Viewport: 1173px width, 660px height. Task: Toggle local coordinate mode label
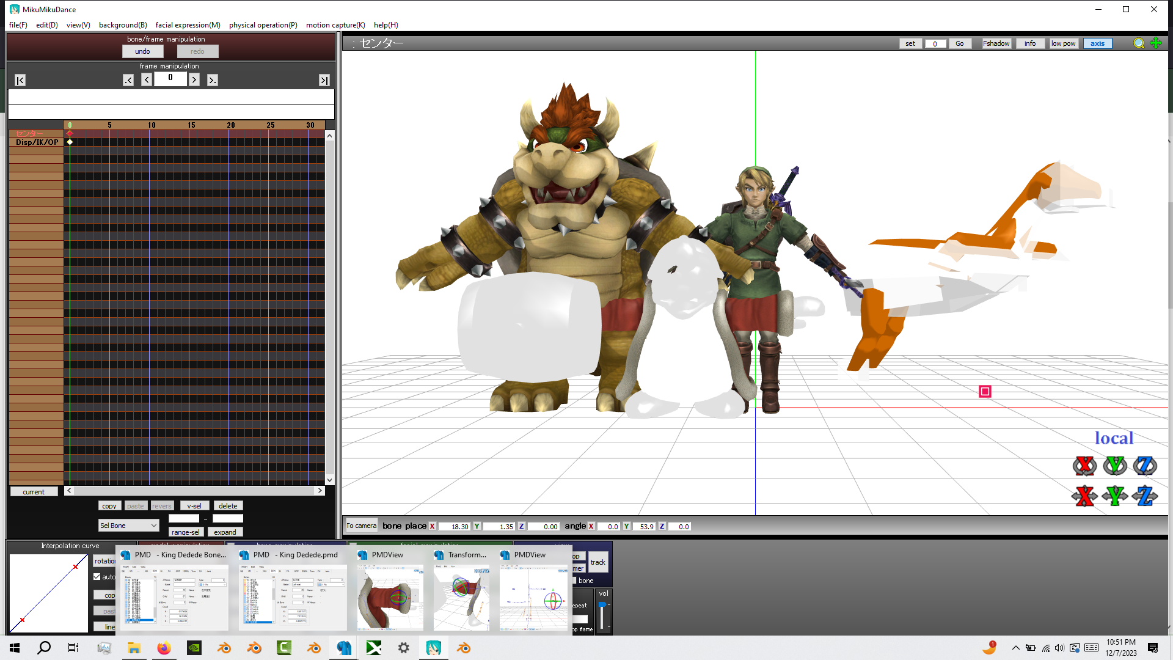coord(1114,438)
